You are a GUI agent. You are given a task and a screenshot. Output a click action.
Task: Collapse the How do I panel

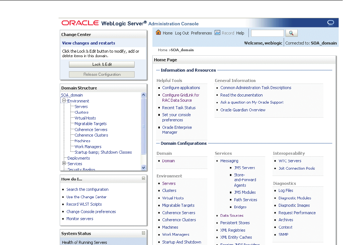click(144, 178)
